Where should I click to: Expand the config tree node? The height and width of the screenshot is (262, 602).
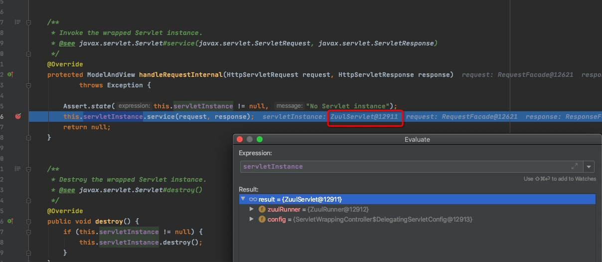252,220
